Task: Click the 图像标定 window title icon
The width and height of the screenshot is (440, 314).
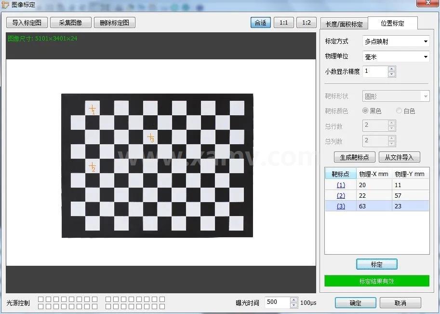Action: (x=5, y=5)
